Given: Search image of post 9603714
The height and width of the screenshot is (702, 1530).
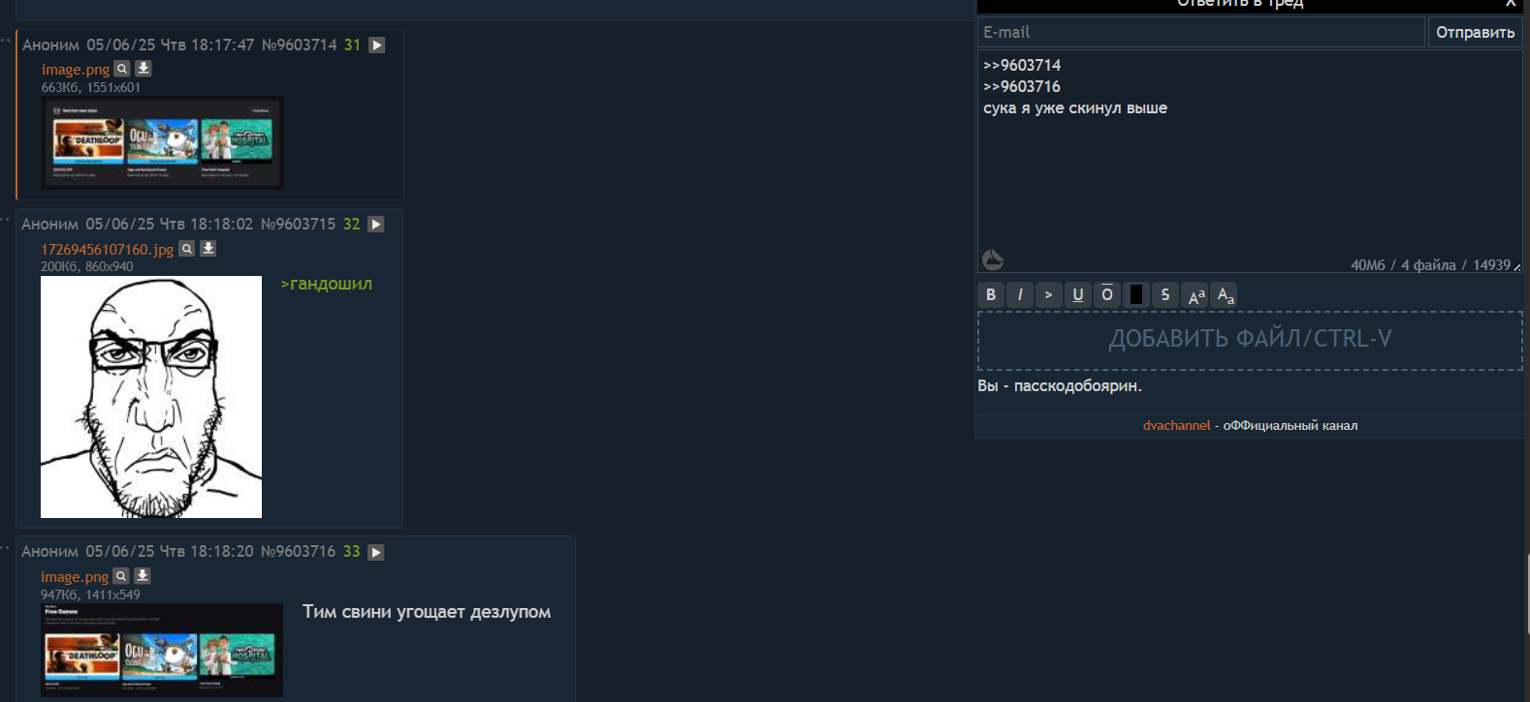Looking at the screenshot, I should [122, 69].
